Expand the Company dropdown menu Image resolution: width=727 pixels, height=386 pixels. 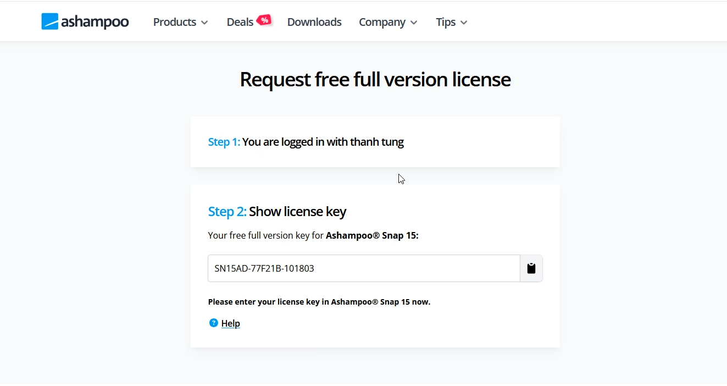coord(388,22)
